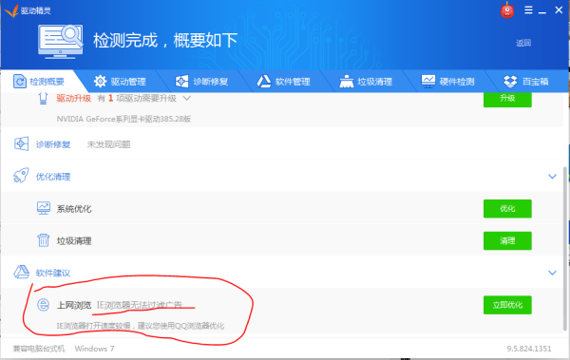Screen dimensions: 570x360
Task: Collapse the 优化清理 section chevron
Action: (552, 177)
